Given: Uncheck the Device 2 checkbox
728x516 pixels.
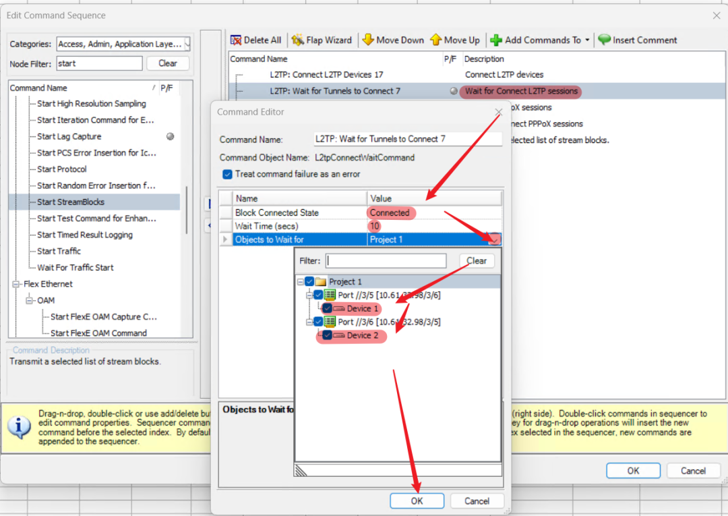Looking at the screenshot, I should click(328, 335).
